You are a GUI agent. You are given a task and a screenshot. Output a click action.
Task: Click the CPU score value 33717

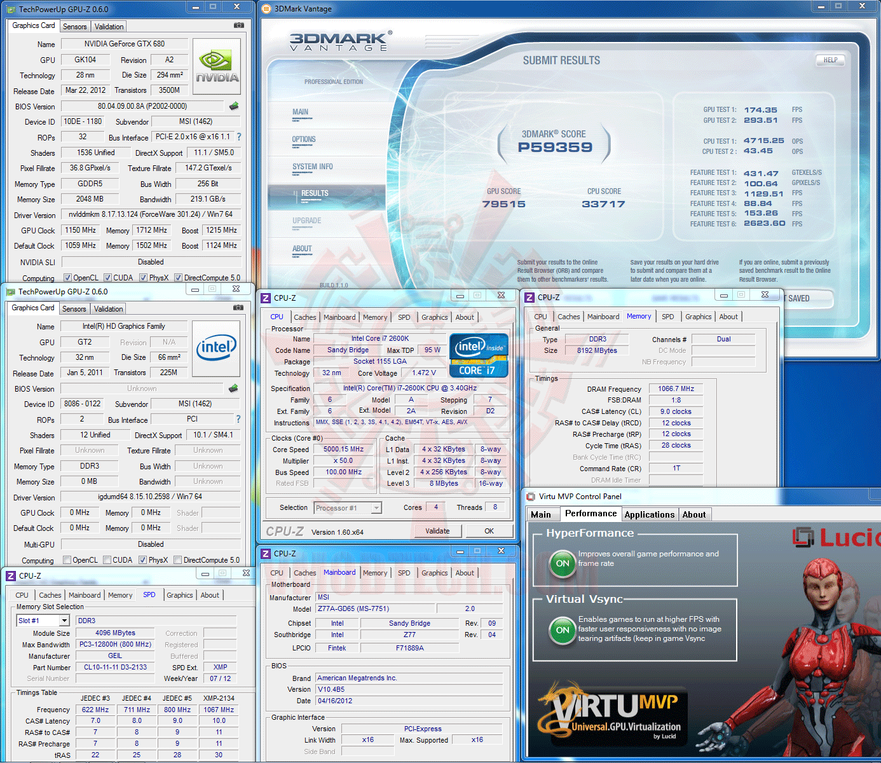click(x=603, y=204)
